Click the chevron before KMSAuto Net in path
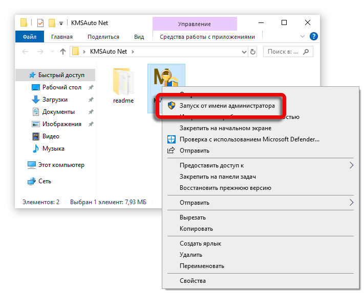This screenshot has width=364, height=293. click(x=84, y=52)
